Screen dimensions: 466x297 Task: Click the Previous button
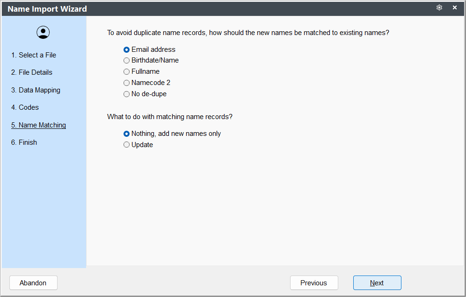[x=314, y=283]
